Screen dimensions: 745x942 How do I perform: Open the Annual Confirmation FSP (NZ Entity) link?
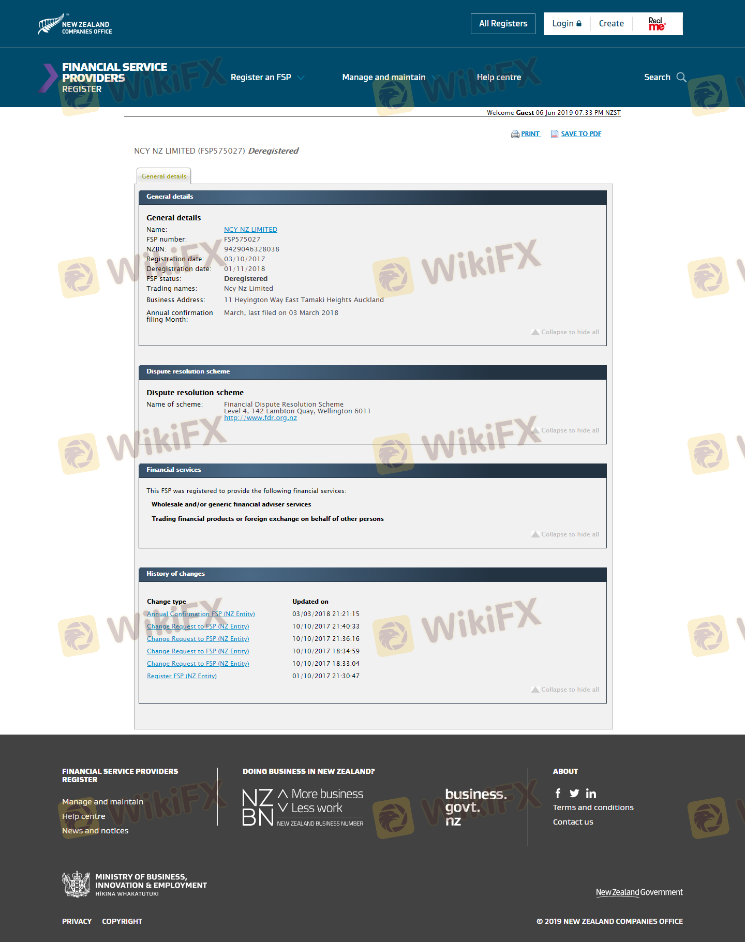(x=201, y=614)
